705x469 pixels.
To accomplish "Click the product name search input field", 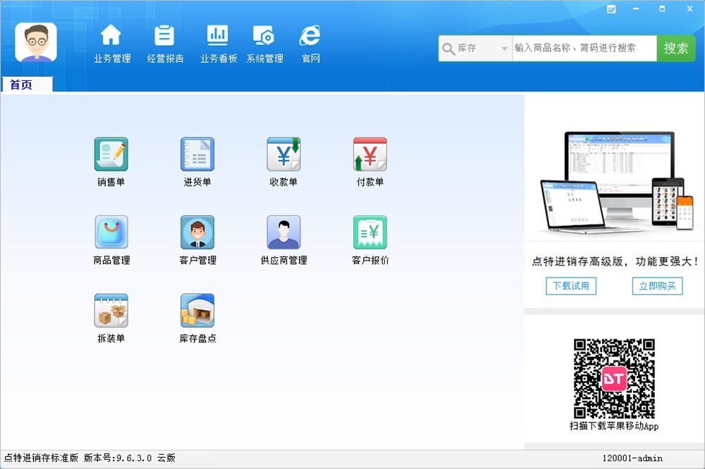I will point(584,49).
